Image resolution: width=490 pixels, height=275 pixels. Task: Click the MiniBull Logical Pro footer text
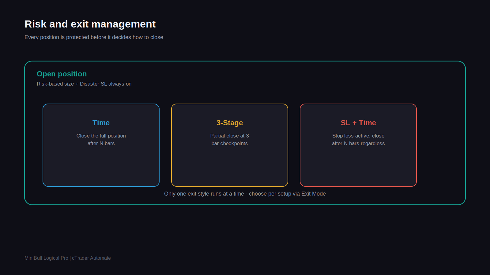46,258
